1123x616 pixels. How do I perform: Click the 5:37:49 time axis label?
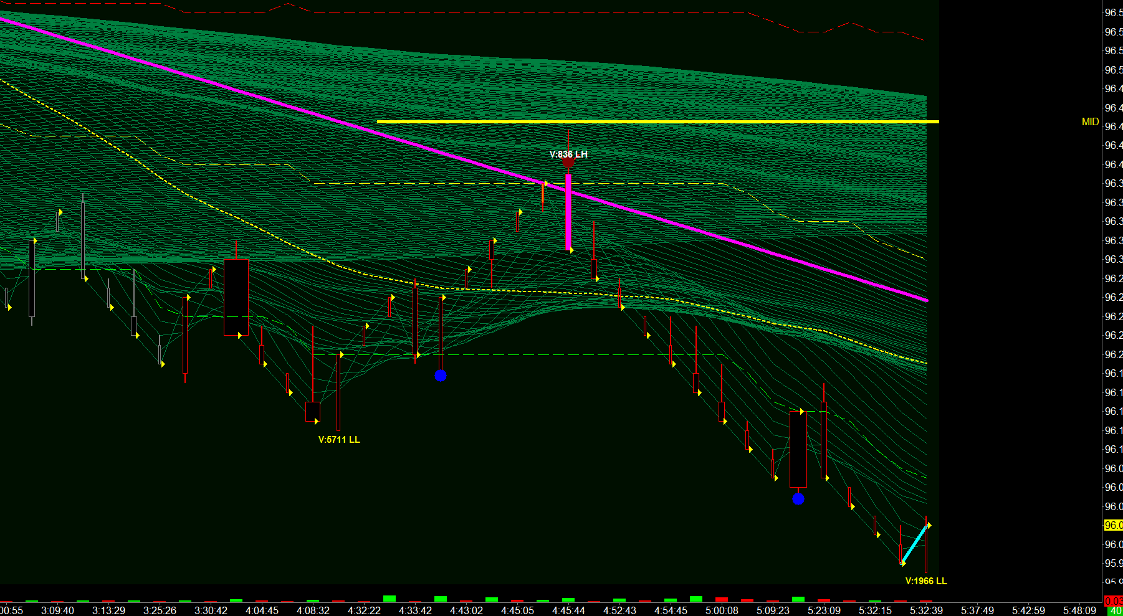[x=977, y=610]
